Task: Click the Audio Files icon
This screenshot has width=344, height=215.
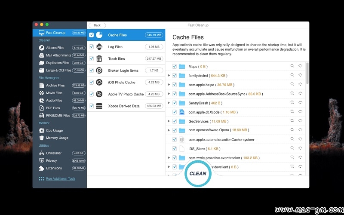Action: [x=41, y=100]
